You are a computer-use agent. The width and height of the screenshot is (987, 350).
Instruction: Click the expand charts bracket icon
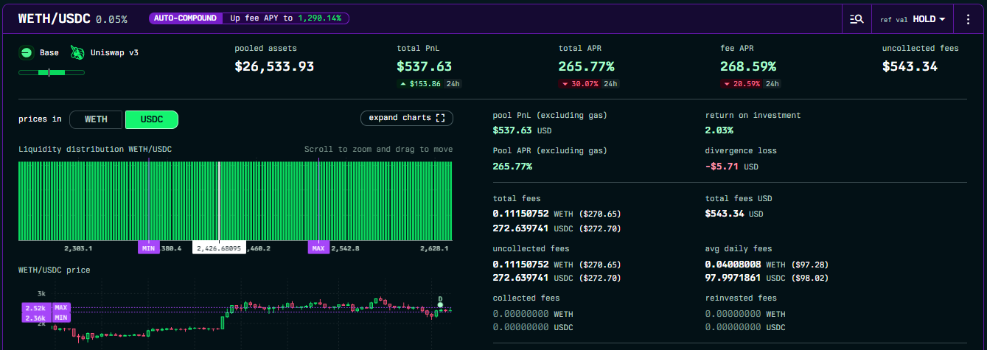pyautogui.click(x=441, y=118)
